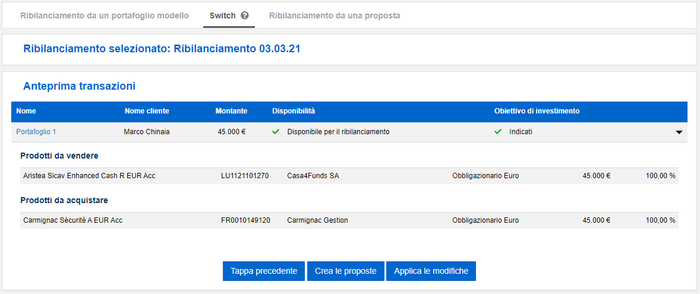Apply changes with Applica le modifiche

point(431,271)
